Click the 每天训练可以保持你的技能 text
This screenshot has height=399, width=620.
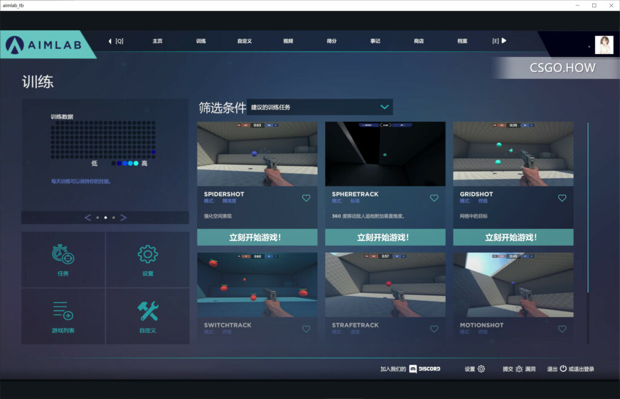coord(82,181)
